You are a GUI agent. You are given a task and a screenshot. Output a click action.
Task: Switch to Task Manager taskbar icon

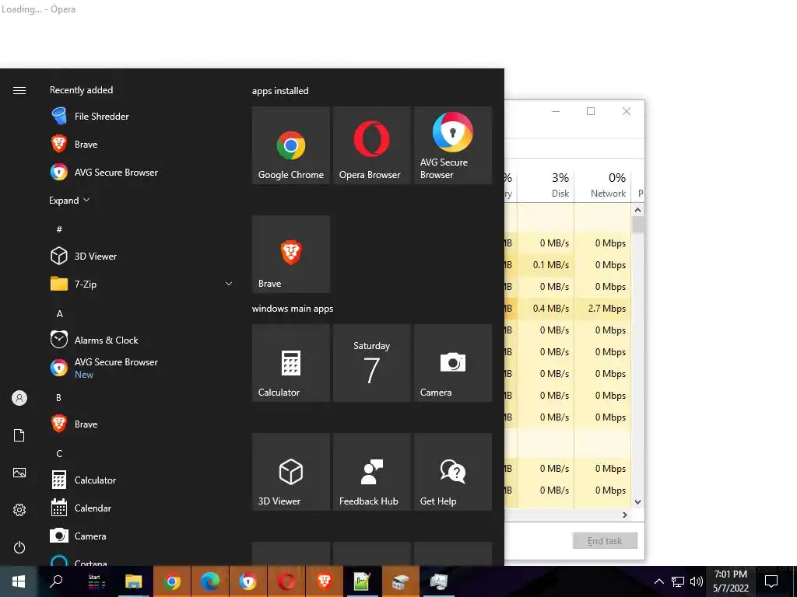click(x=438, y=581)
